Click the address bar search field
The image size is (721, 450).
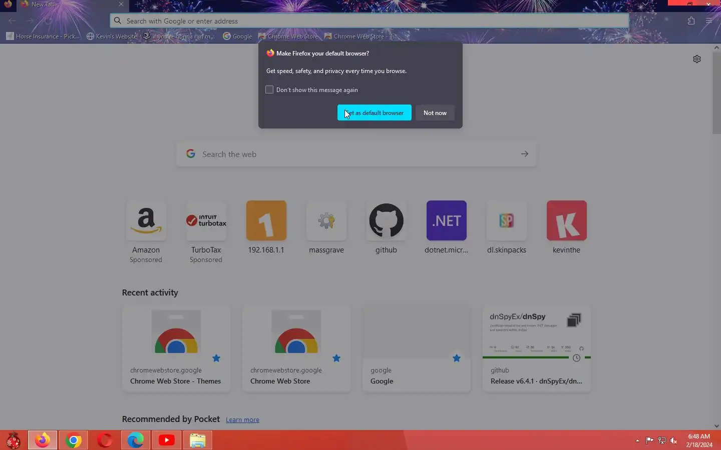point(370,21)
